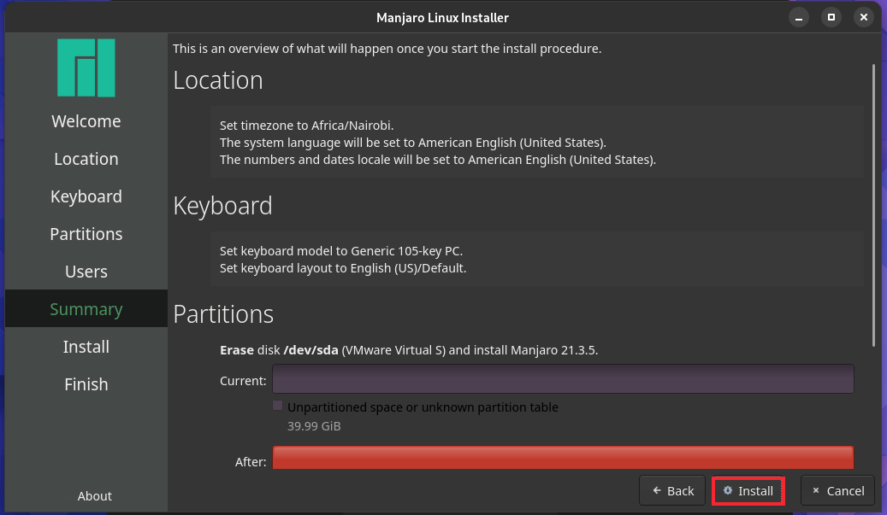Open the About link at the sidebar bottom
This screenshot has height=515, width=887.
pos(94,496)
